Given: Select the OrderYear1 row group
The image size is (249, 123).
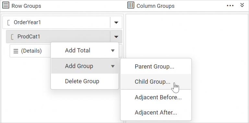Looking at the screenshot, I should (62, 22).
